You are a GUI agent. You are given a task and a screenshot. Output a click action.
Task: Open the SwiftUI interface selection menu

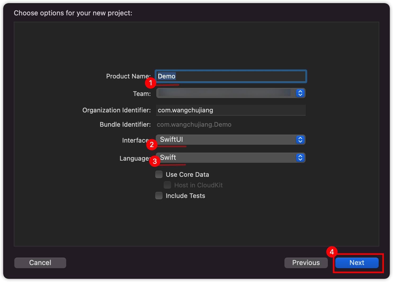click(x=225, y=140)
